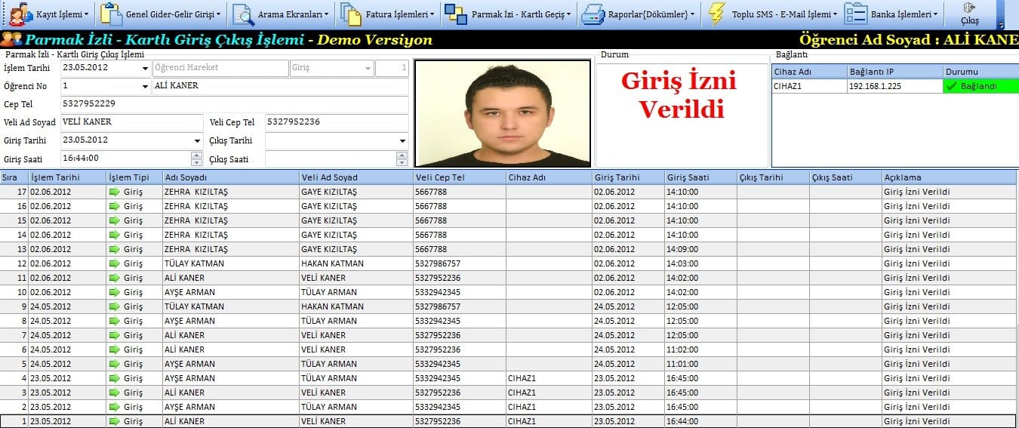Screen dimensions: 1019x428
Task: Click the Kayıt İşlemi toolbar icon
Action: [21, 14]
